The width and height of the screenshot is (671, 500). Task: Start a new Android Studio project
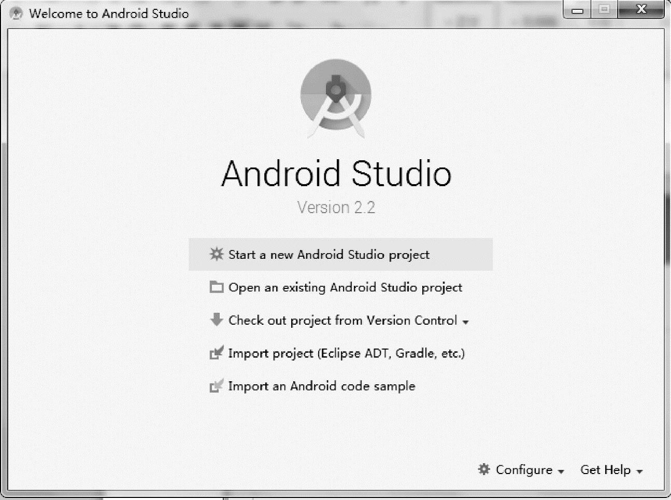point(340,254)
